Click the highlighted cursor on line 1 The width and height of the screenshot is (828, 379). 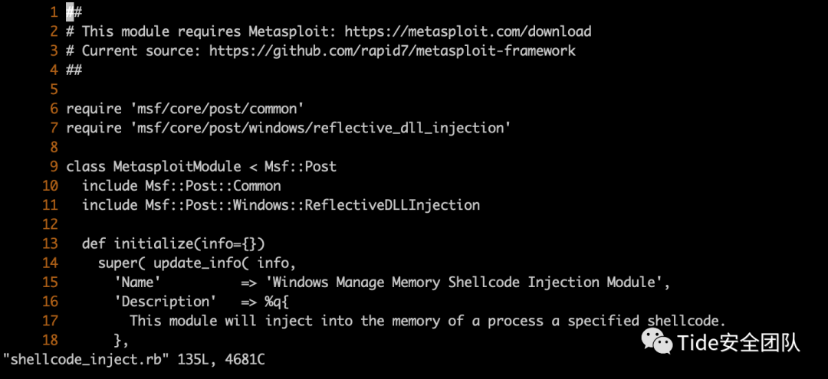[x=71, y=12]
